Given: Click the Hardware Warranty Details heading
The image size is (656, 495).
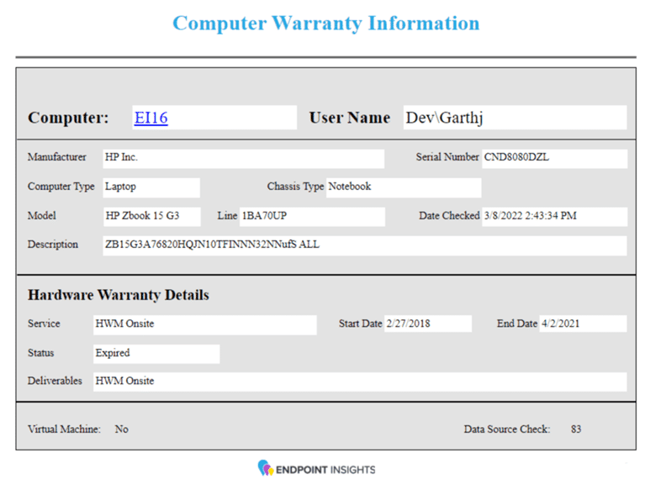Looking at the screenshot, I should tap(119, 296).
